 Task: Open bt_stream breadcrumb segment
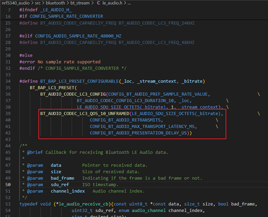point(80,3)
